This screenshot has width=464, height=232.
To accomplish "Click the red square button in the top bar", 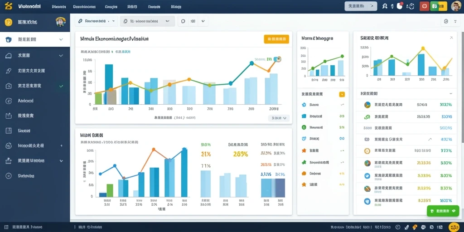I will [424, 6].
